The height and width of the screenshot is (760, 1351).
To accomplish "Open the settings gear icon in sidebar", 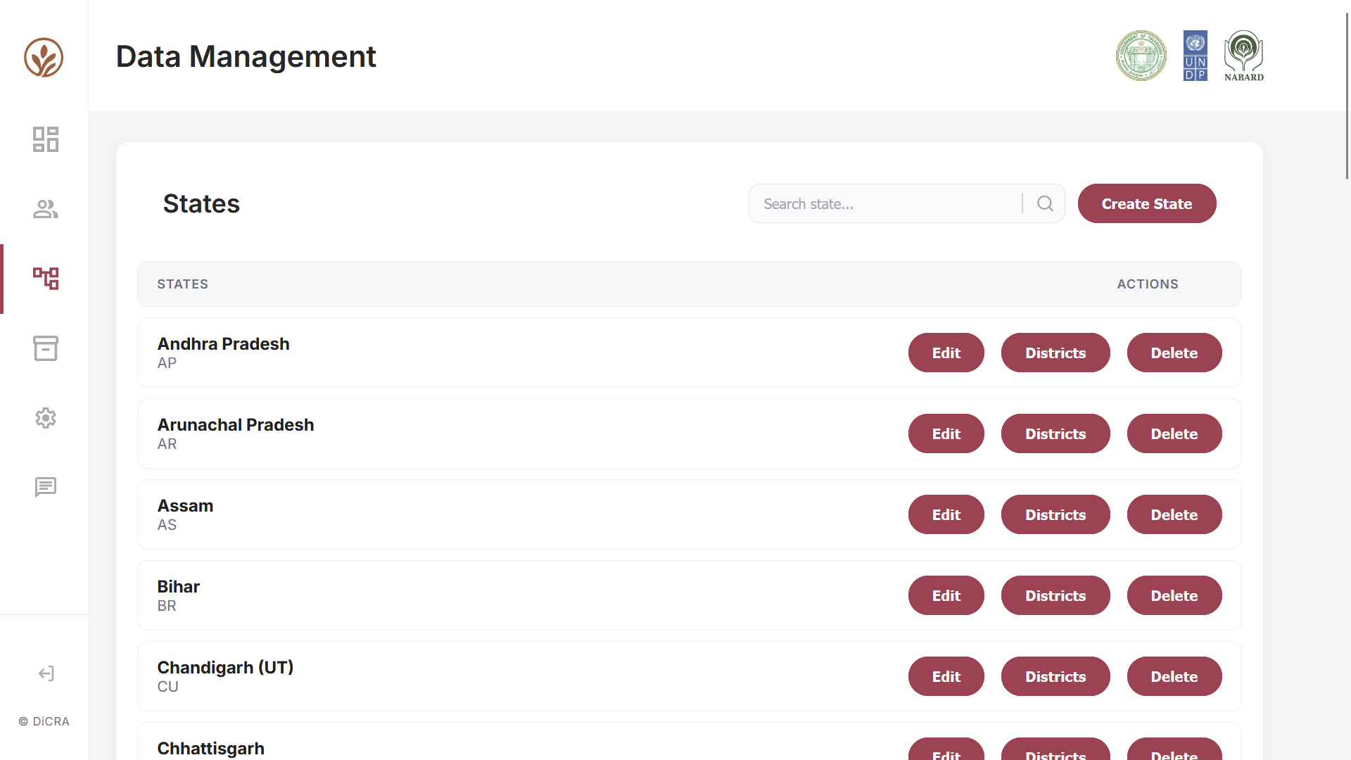I will coord(46,418).
